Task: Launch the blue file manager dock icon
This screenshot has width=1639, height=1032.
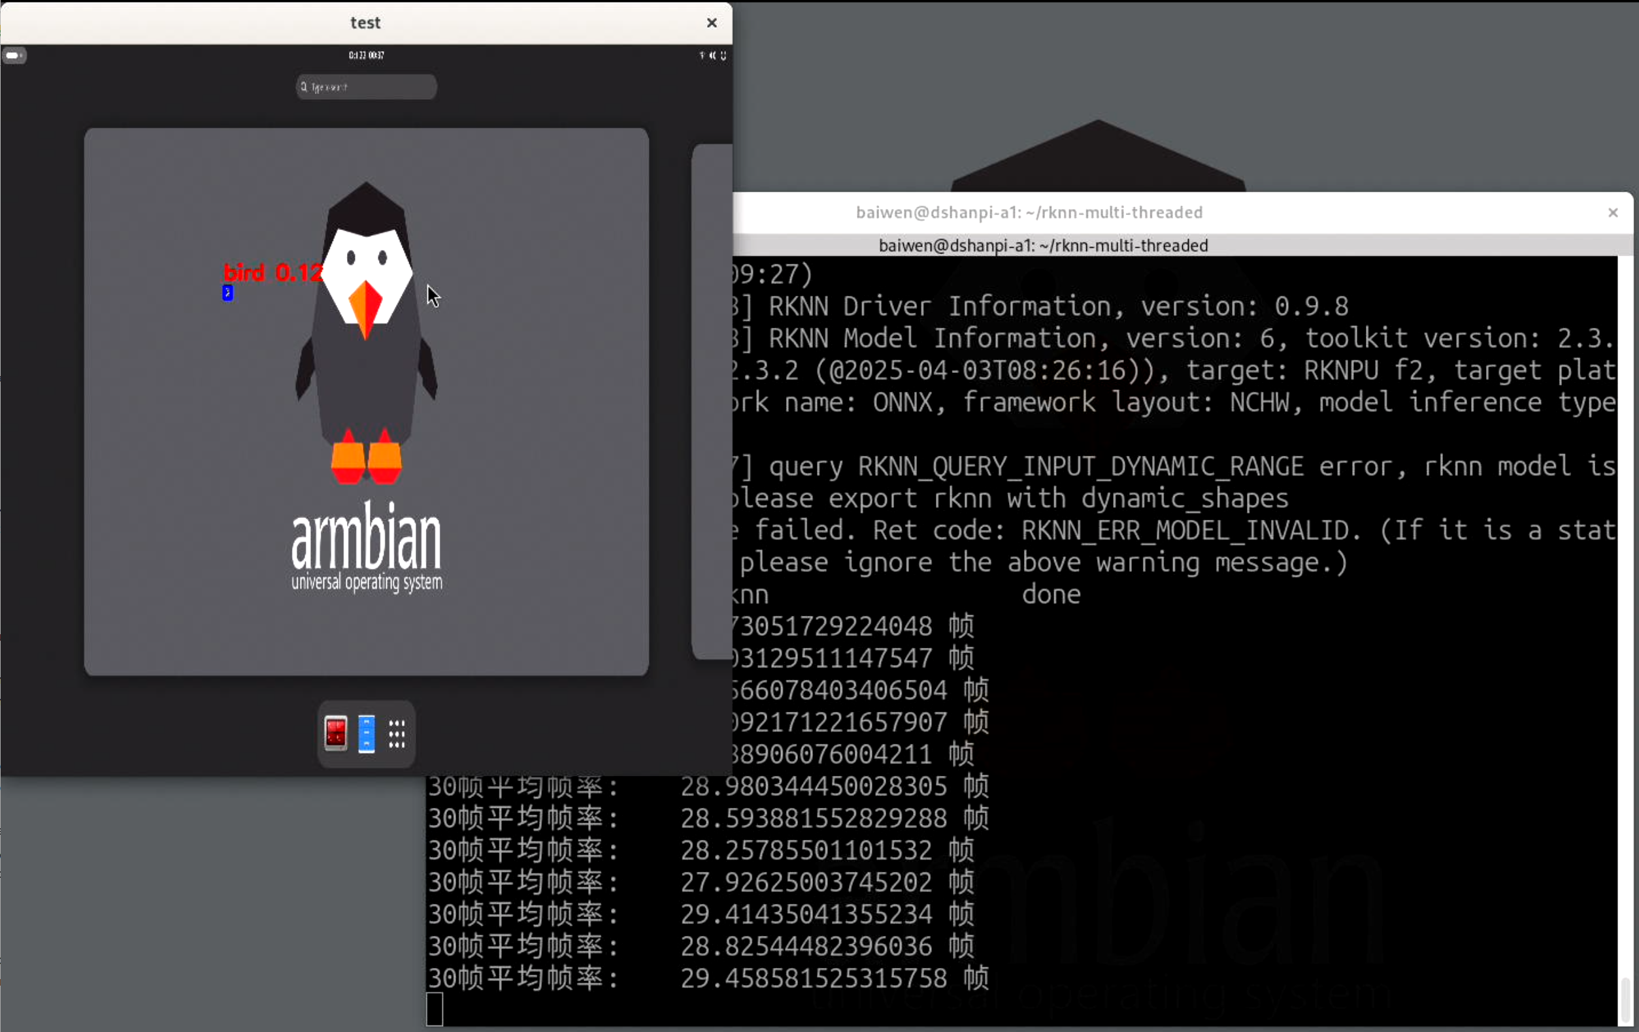Action: (366, 734)
